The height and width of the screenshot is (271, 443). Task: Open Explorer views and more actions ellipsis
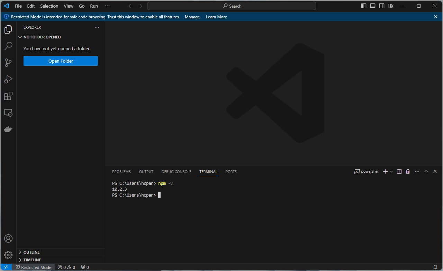tap(97, 27)
